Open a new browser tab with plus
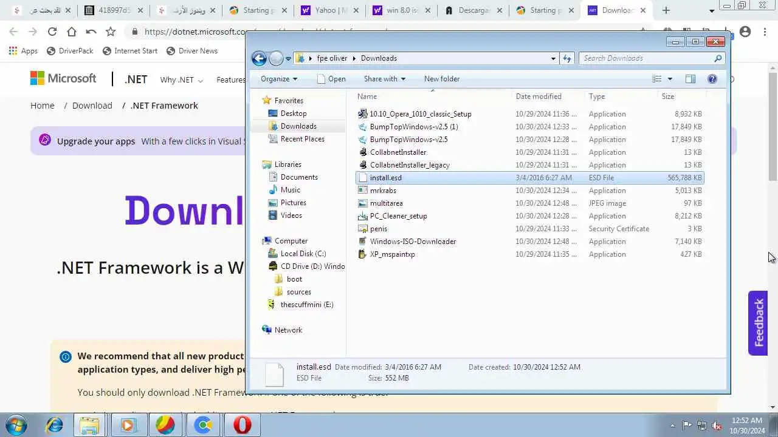Image resolution: width=778 pixels, height=437 pixels. 666,10
